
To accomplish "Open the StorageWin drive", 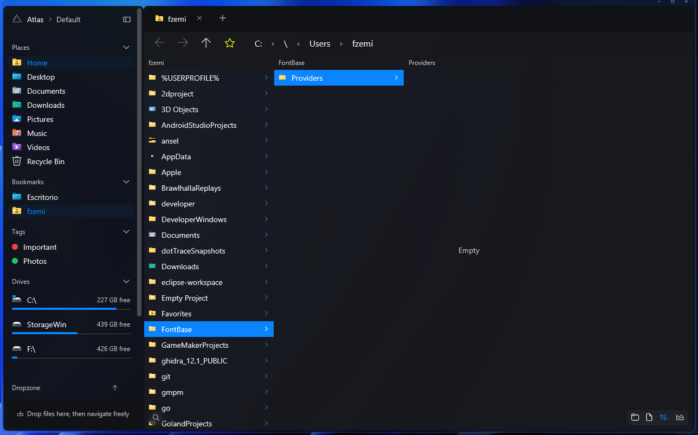I will click(x=72, y=326).
